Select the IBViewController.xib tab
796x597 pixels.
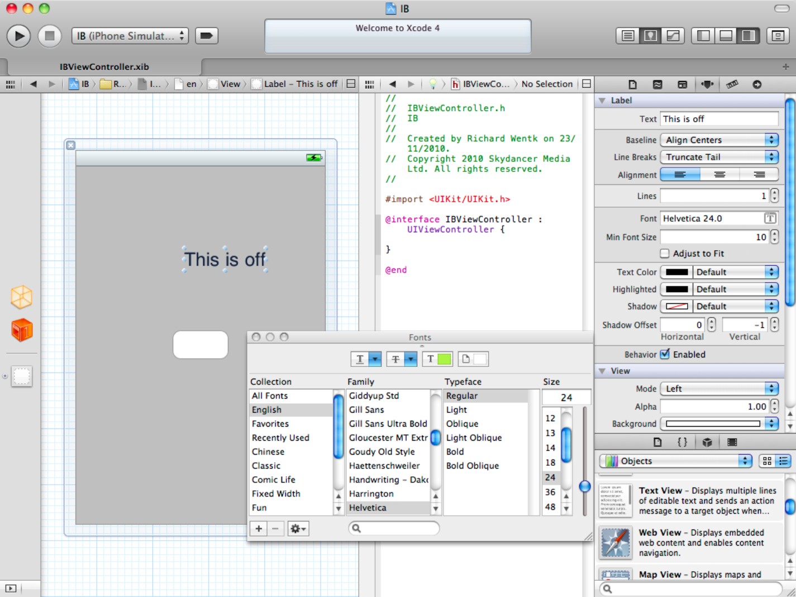104,66
